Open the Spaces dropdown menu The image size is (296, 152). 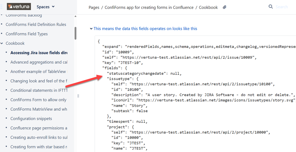46,7
